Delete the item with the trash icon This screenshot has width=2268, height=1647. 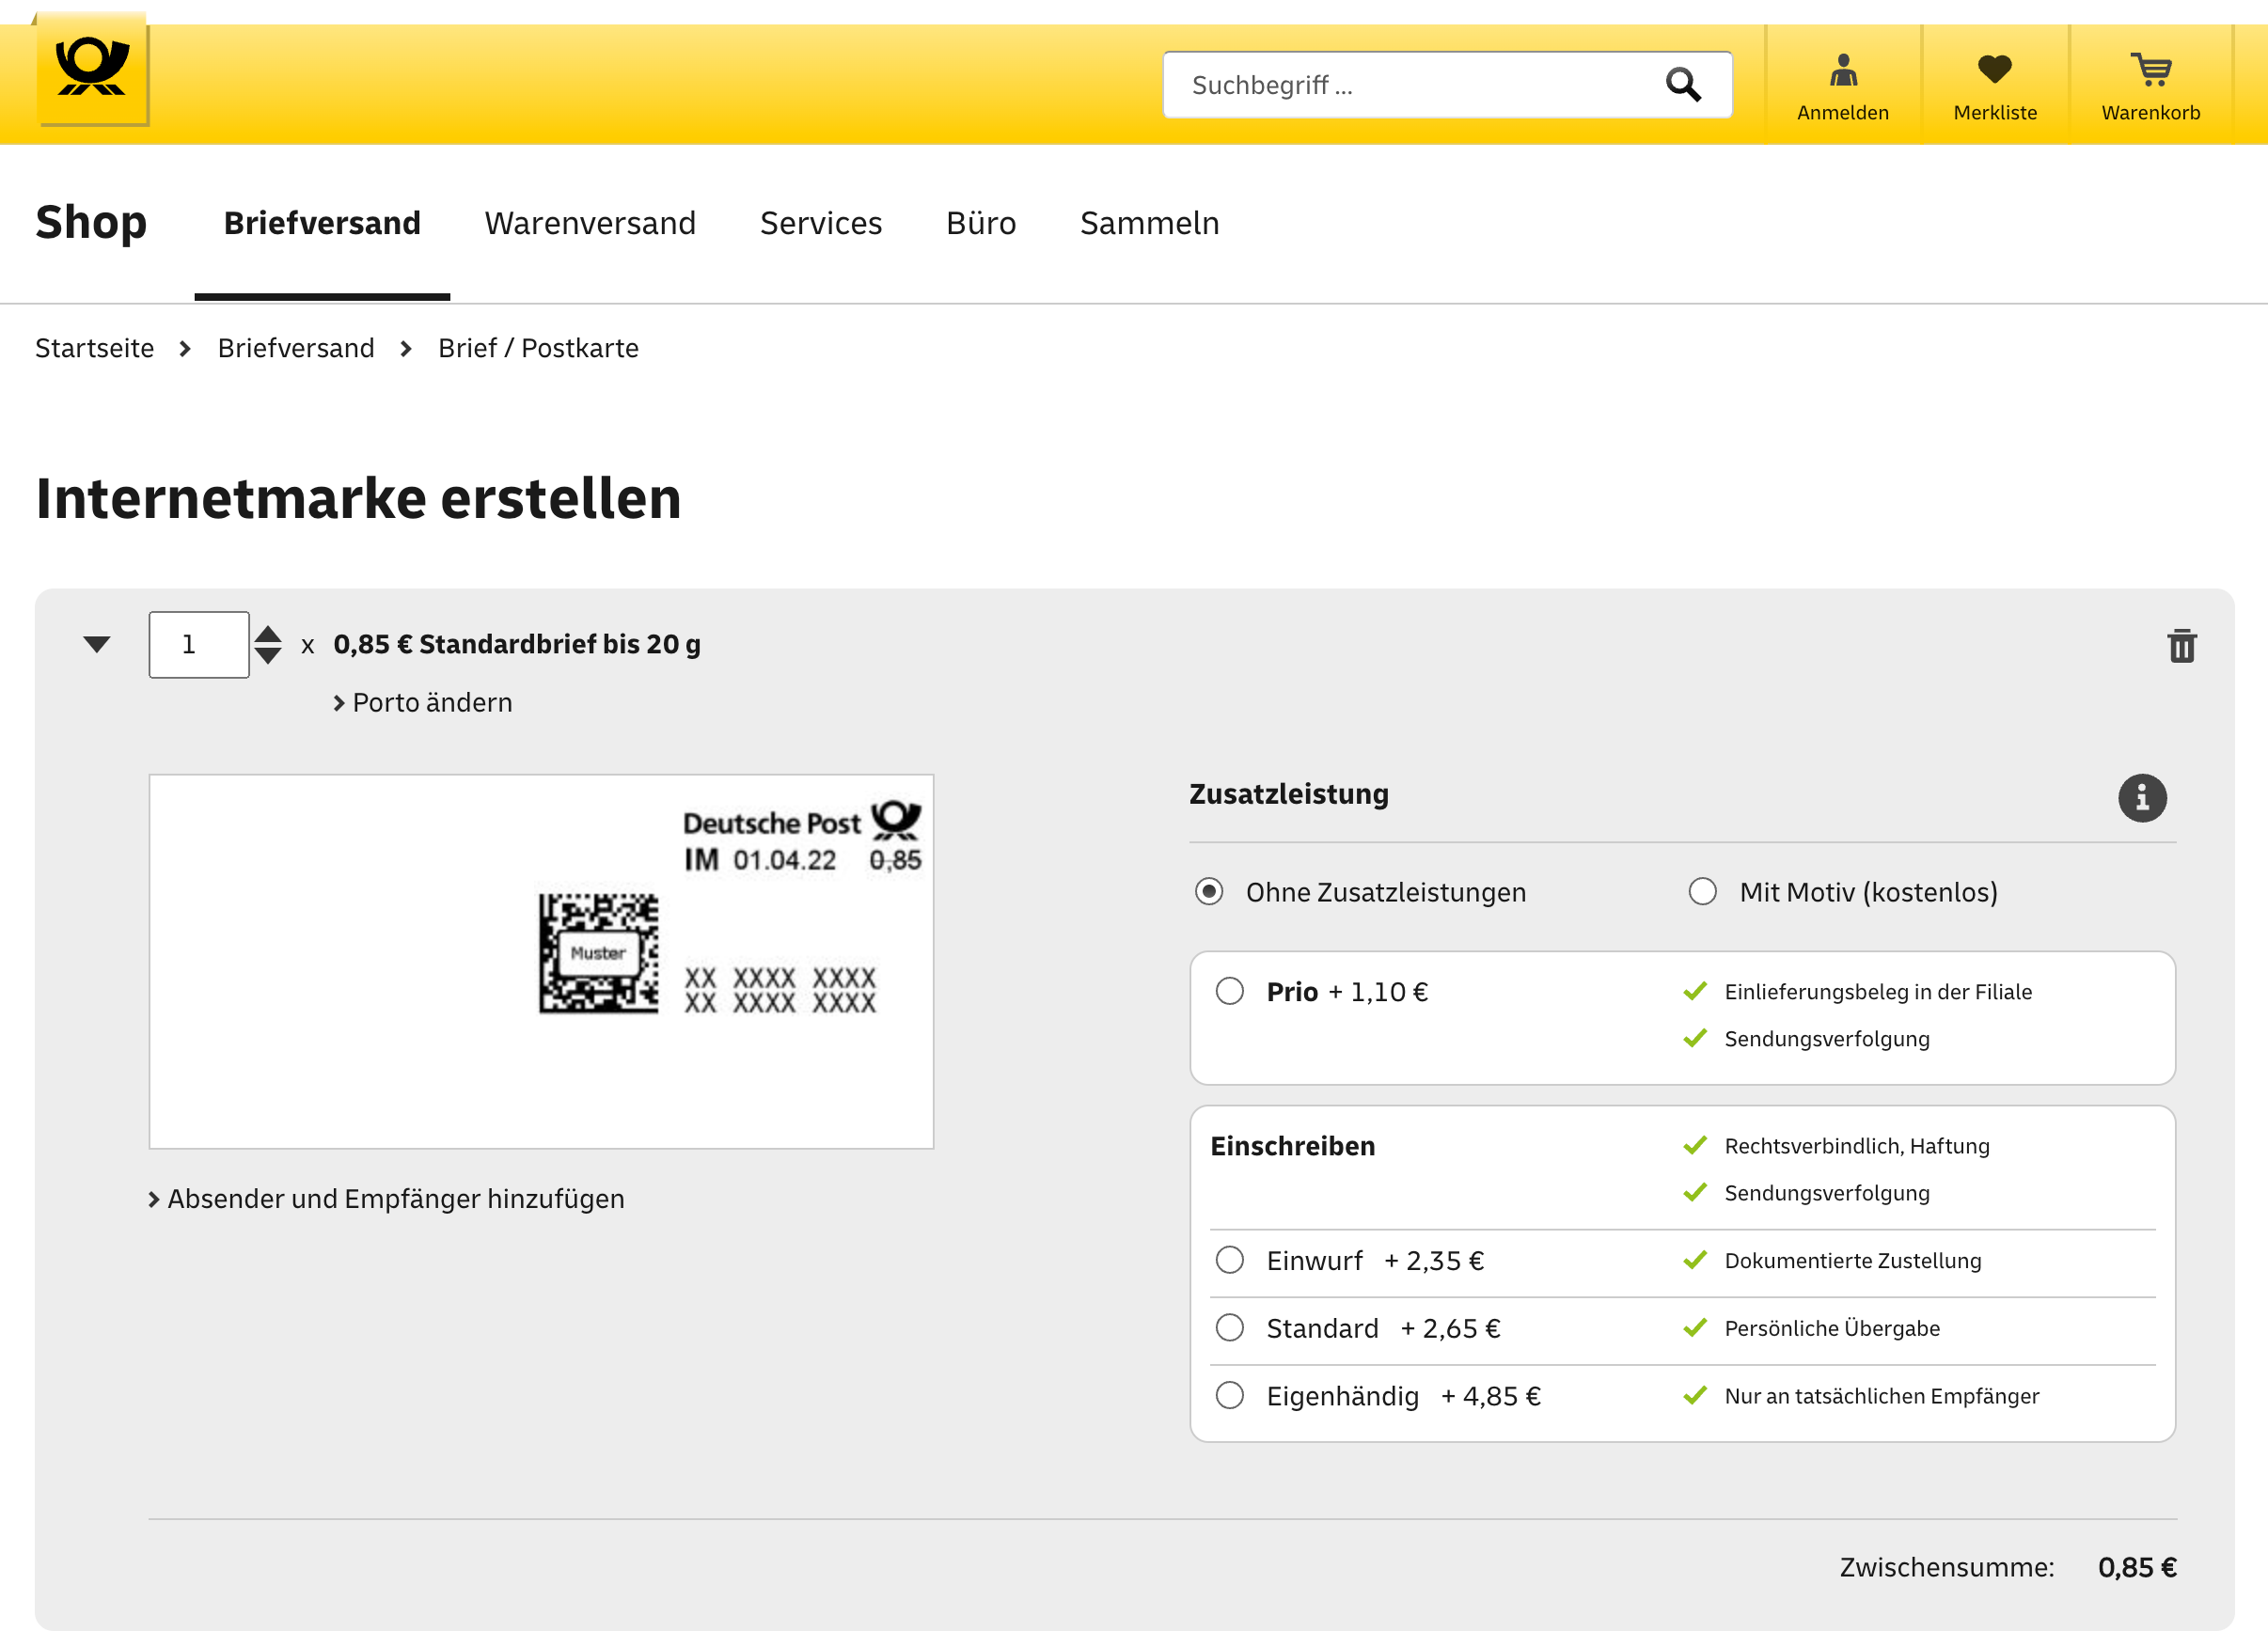[2181, 646]
